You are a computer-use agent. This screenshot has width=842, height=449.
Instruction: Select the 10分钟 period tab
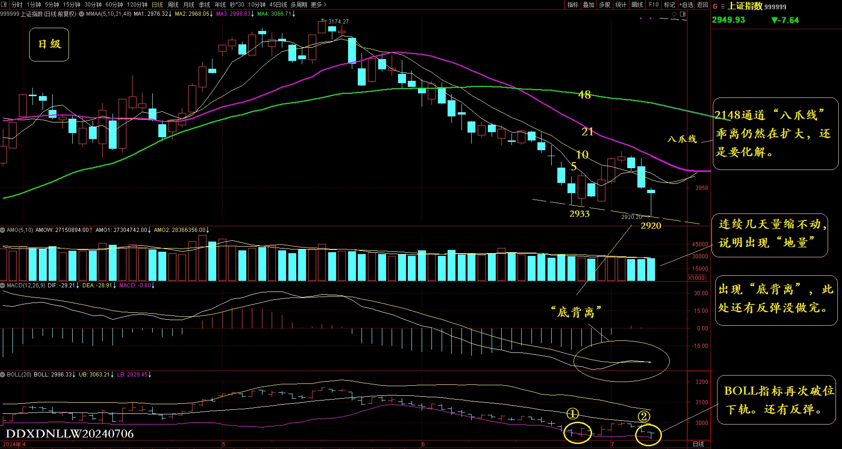click(x=257, y=5)
